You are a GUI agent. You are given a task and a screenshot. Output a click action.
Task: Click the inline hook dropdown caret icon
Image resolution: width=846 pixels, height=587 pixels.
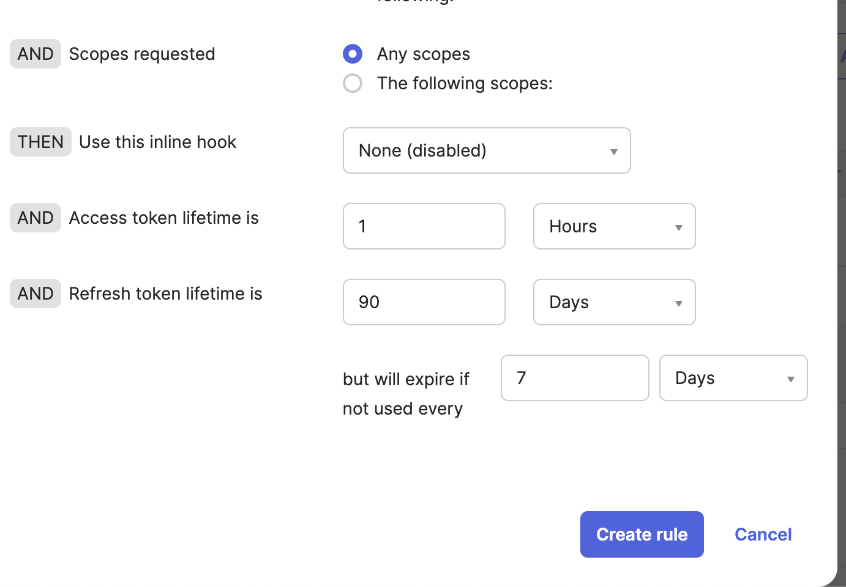[x=613, y=151]
